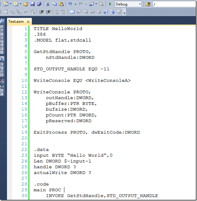This screenshot has width=197, height=201.
Task: Open the Server Explorer side tab
Action: point(2,37)
